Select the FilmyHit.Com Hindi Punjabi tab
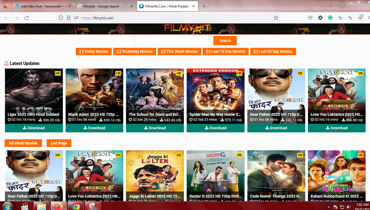The width and height of the screenshot is (370, 210). click(167, 6)
